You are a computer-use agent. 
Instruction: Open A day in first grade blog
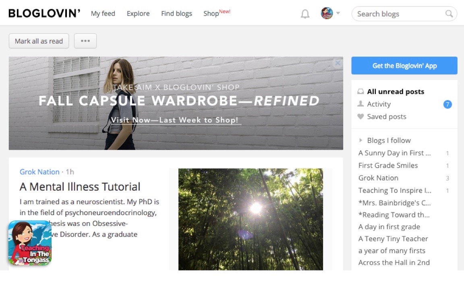point(389,227)
